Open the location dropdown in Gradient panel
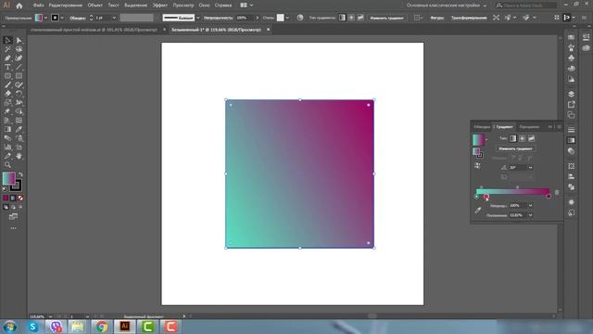593x334 pixels. point(530,215)
